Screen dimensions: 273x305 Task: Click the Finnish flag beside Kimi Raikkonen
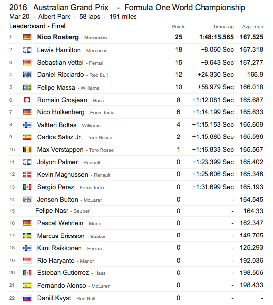tap(27, 248)
